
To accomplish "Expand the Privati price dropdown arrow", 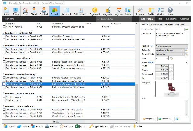I will (x=171, y=66).
